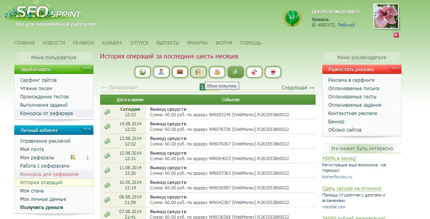Open the 'ФОРУМ' top menu item
Screen dimensions: 430x219
pyautogui.click(x=224, y=43)
